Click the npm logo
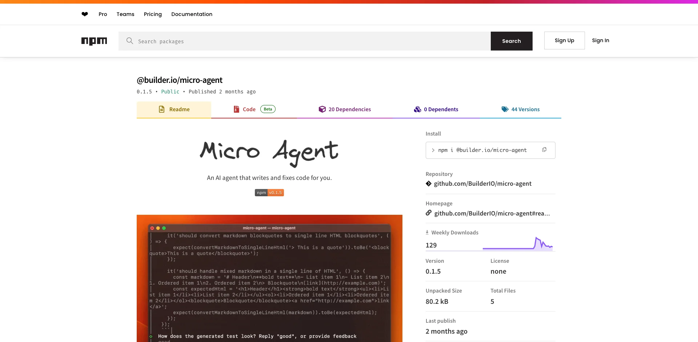Image resolution: width=698 pixels, height=342 pixels. coord(94,41)
